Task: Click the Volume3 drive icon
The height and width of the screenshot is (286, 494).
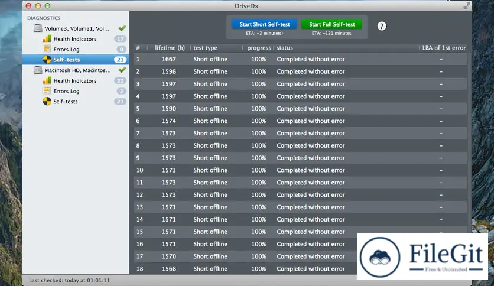Action: 38,28
